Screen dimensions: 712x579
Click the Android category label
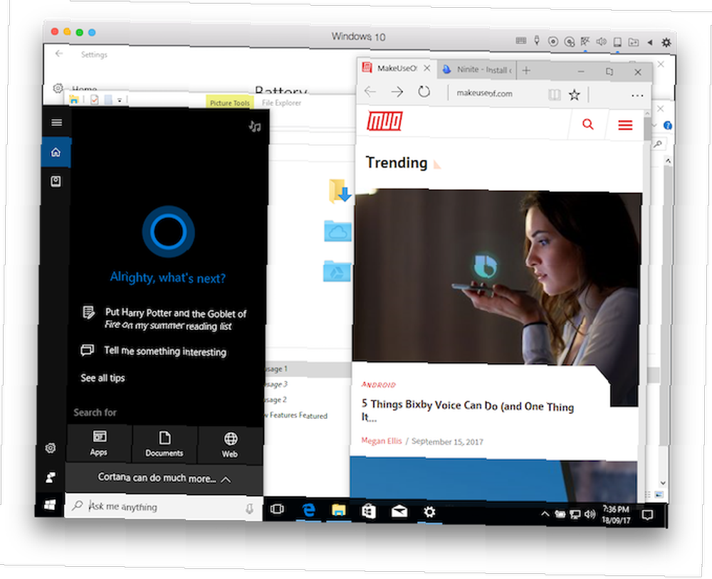click(379, 384)
